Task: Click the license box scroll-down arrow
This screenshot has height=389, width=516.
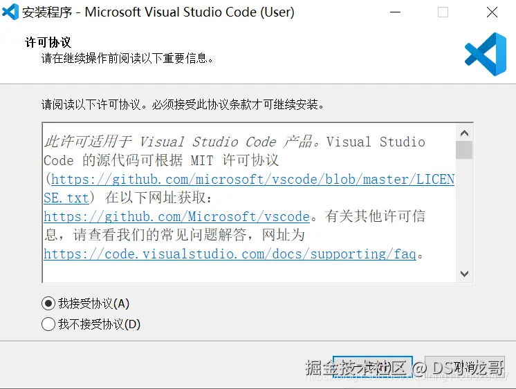Action: [x=464, y=274]
